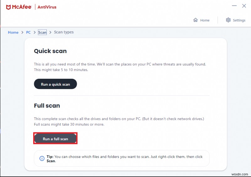Click the Full scan heading

pyautogui.click(x=47, y=106)
